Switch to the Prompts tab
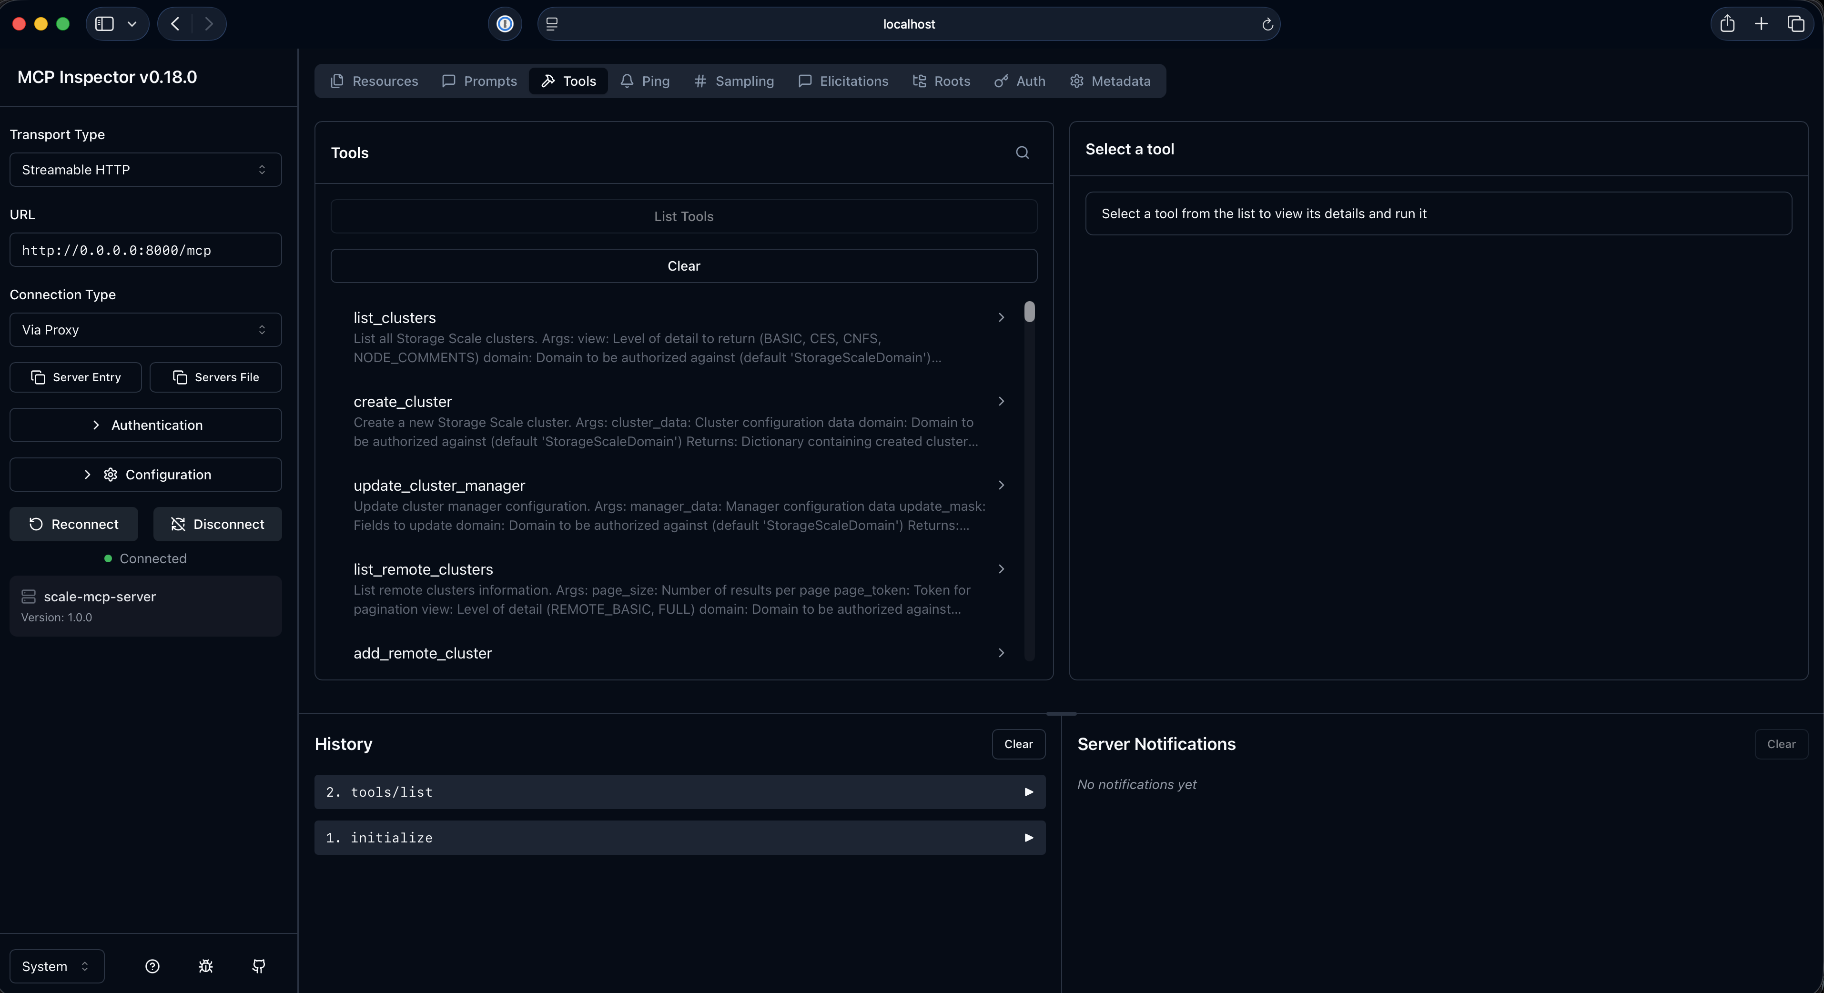 coord(479,81)
